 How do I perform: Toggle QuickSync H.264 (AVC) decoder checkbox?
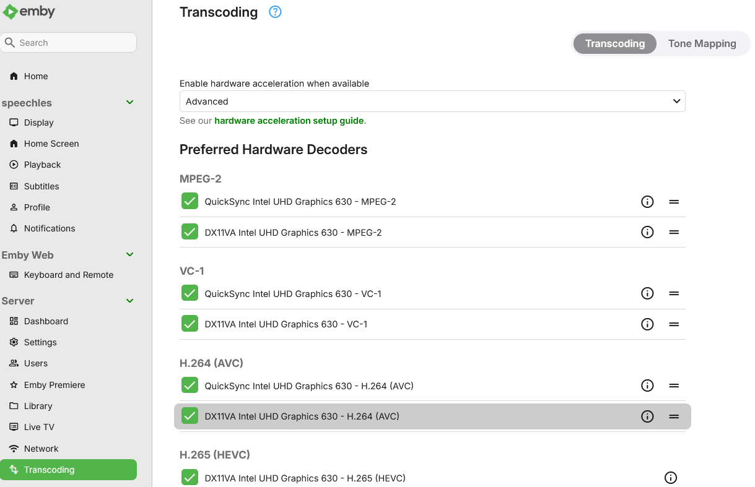(x=190, y=386)
